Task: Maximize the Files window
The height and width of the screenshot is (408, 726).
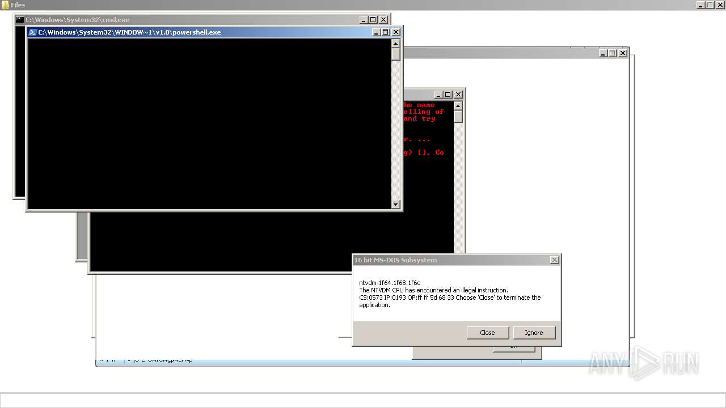Action: click(x=710, y=5)
